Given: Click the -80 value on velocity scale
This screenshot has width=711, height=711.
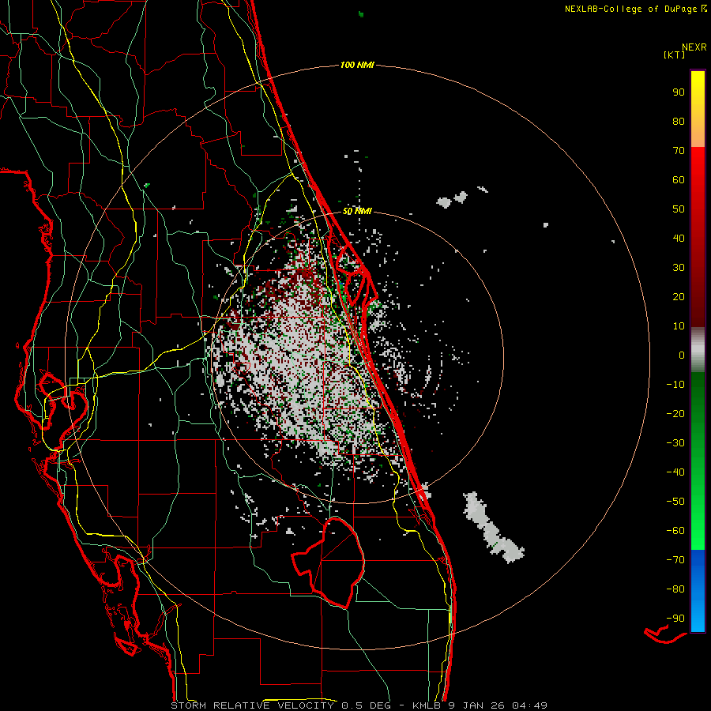Looking at the screenshot, I should [675, 589].
